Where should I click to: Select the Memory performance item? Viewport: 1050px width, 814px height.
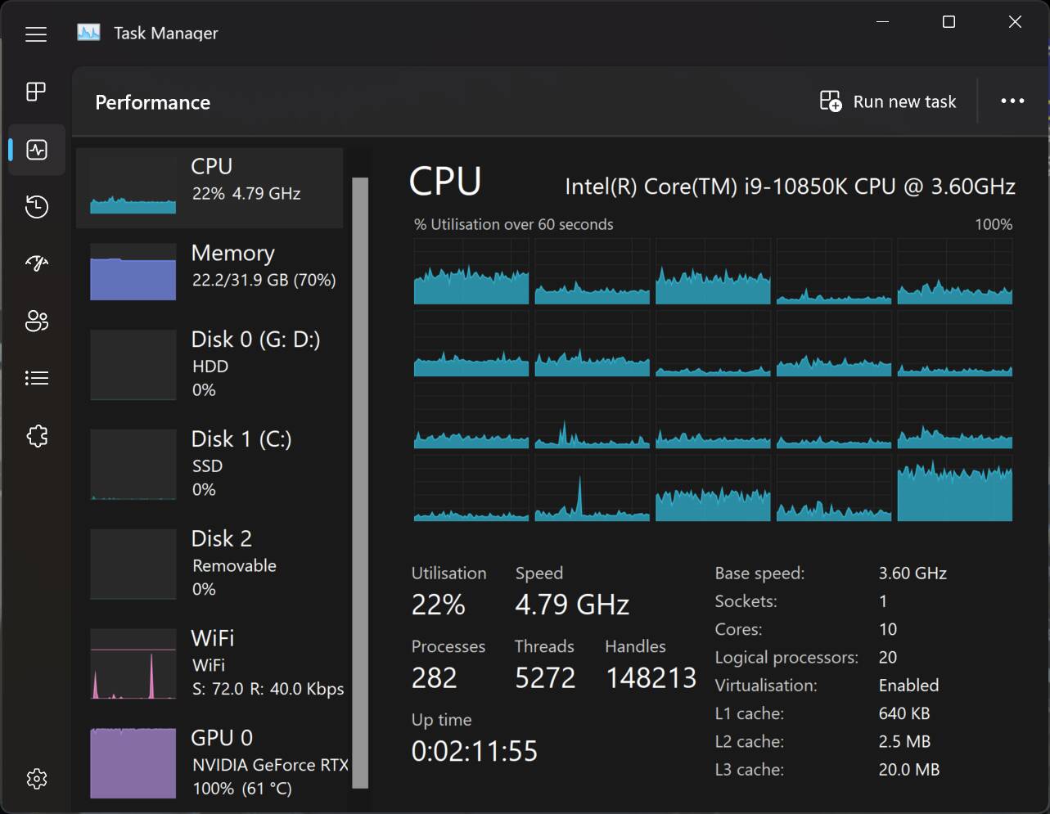point(210,272)
